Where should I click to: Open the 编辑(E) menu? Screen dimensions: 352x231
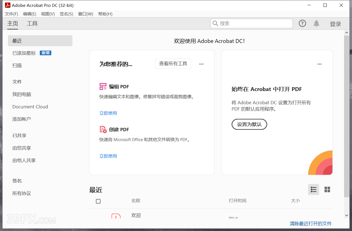pyautogui.click(x=30, y=14)
